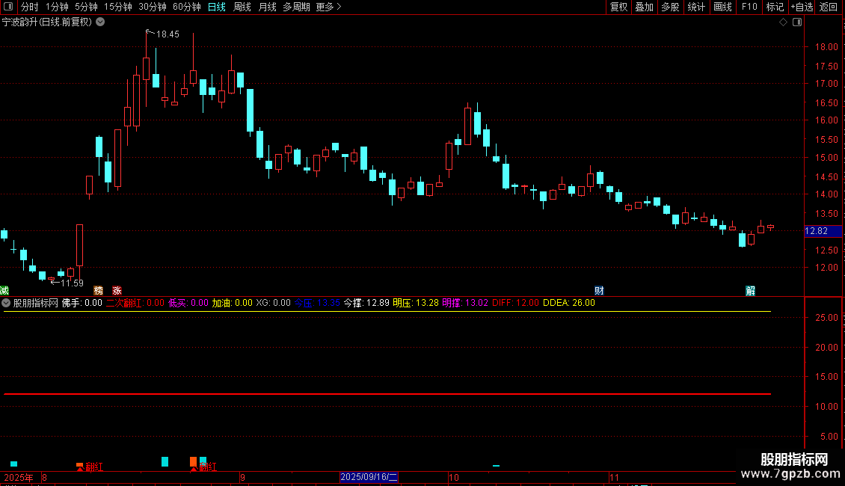The image size is (845, 486).
Task: Click the 11.59 low price annotation
Action: tap(72, 283)
